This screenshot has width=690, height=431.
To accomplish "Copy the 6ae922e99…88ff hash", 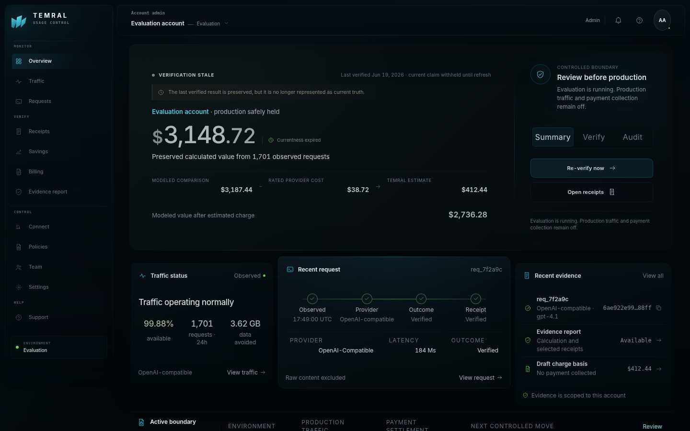I will coord(658,308).
